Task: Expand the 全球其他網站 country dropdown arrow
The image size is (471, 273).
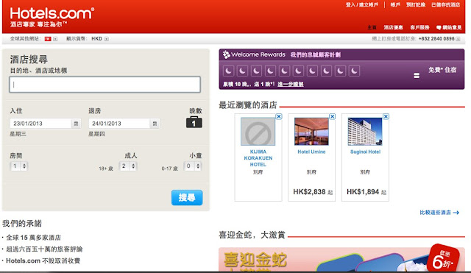Action: pos(55,39)
